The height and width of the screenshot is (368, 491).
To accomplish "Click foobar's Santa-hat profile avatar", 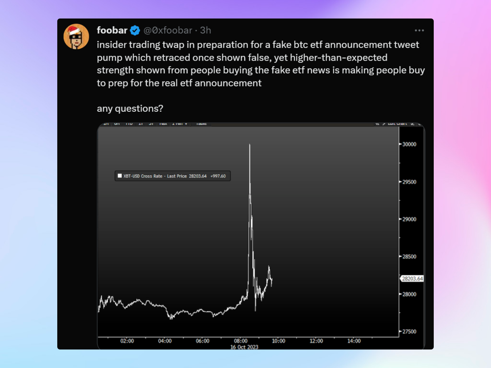I will click(x=76, y=37).
